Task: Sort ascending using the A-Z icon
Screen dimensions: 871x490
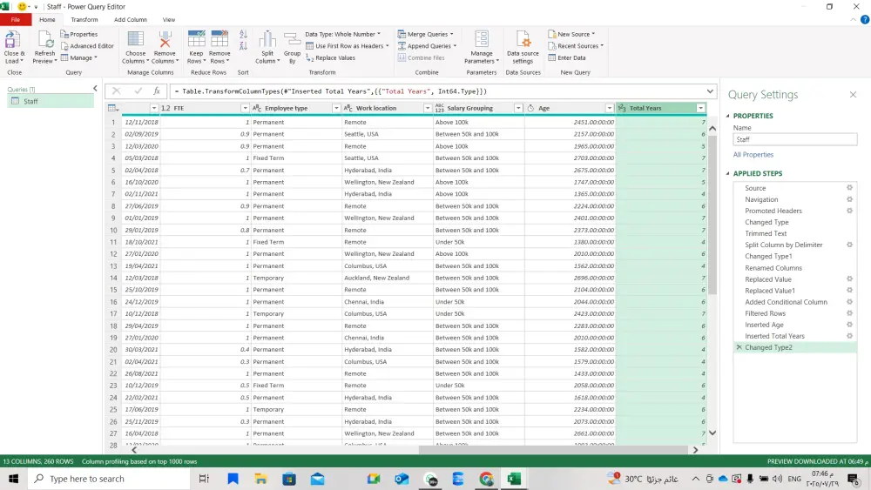Action: (243, 35)
